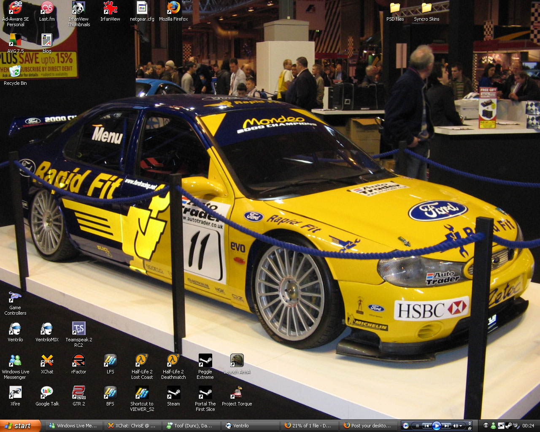
Task: Open the Windows start menu
Action: coord(20,426)
